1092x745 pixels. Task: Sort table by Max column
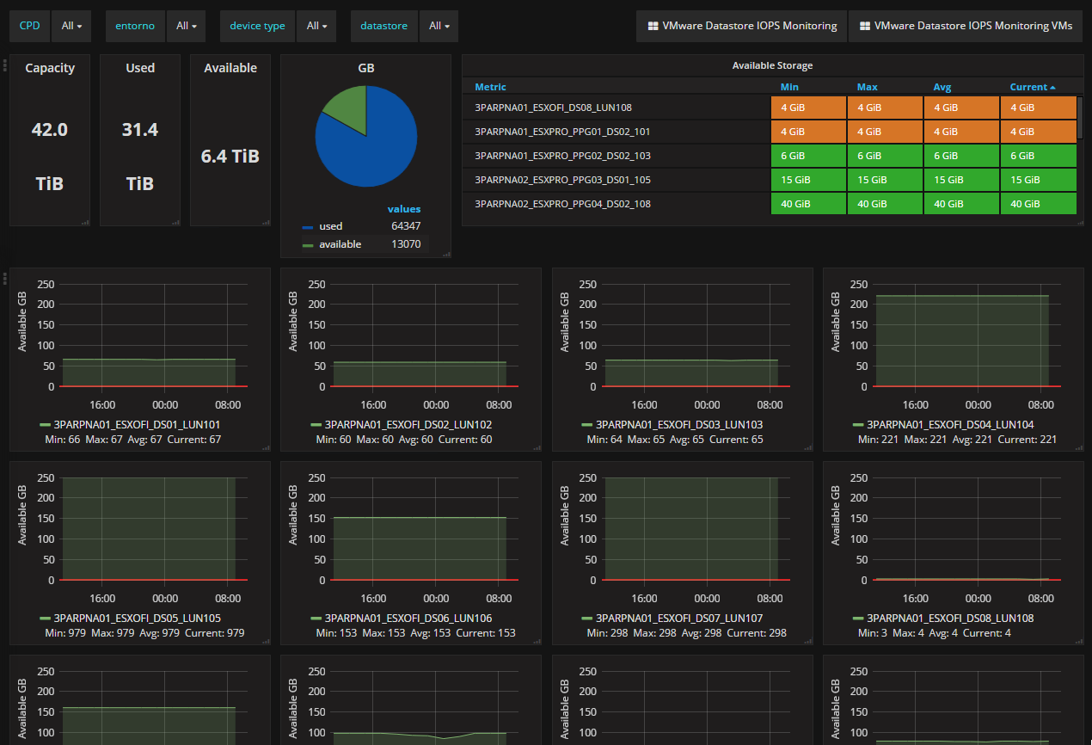(x=867, y=87)
